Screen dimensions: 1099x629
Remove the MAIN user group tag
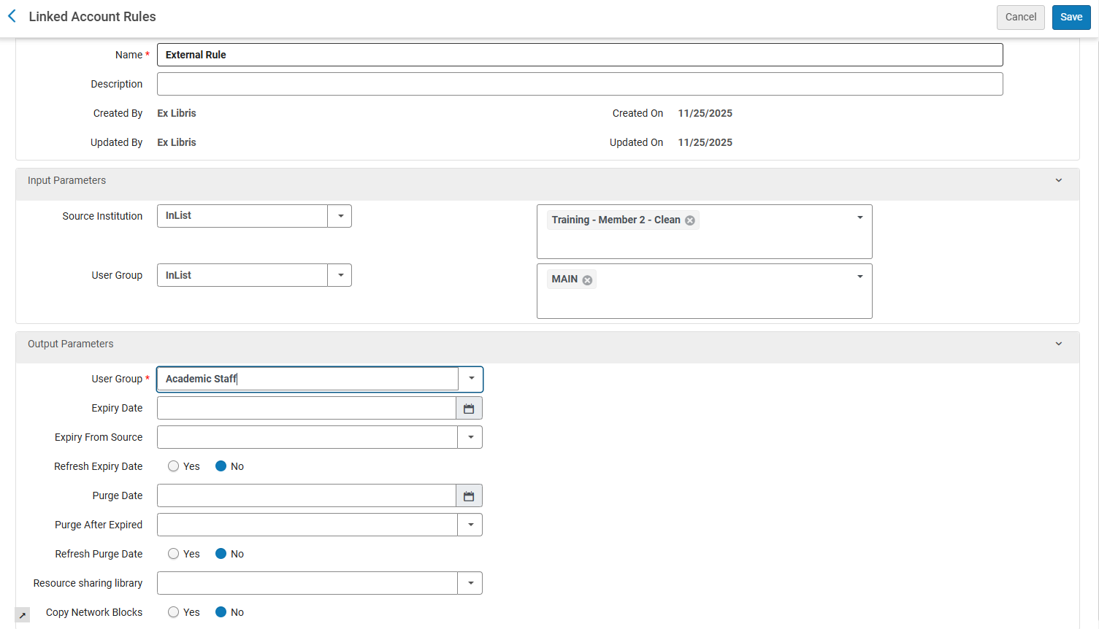(x=587, y=279)
